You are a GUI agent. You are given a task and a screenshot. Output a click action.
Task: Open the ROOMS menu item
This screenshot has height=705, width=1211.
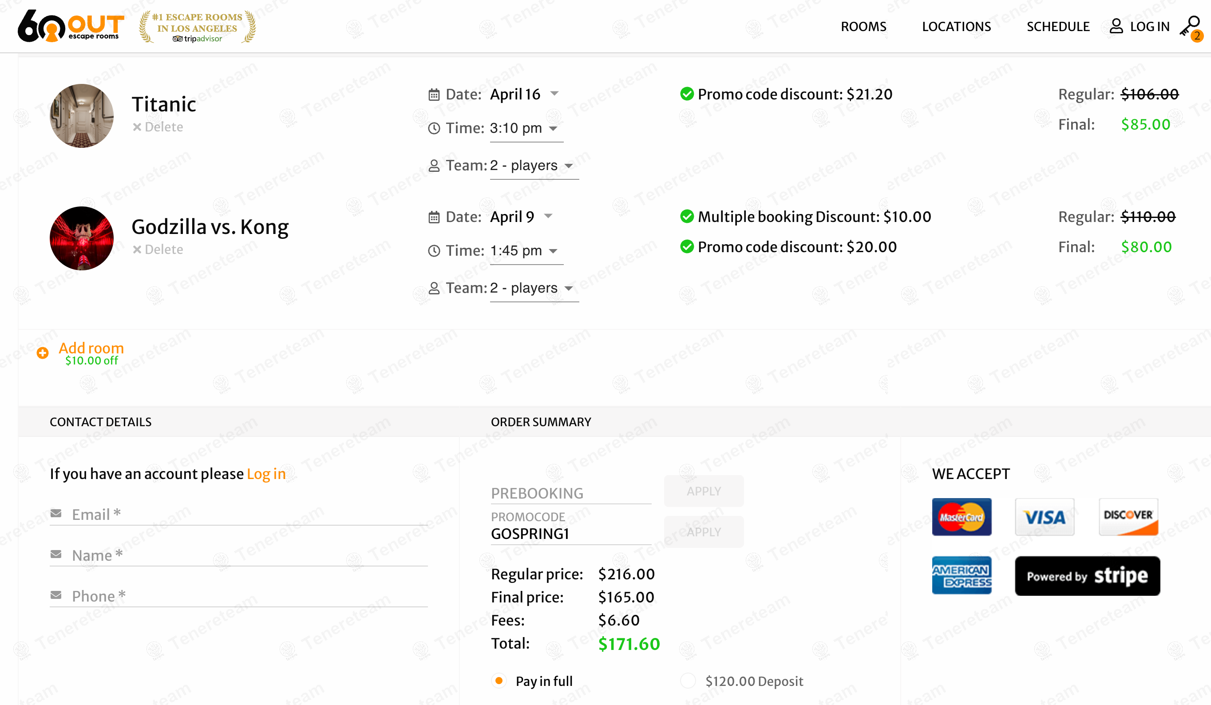pos(863,27)
